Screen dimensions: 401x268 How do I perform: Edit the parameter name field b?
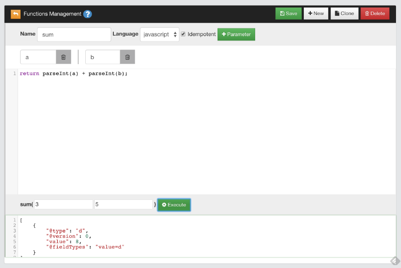point(103,57)
